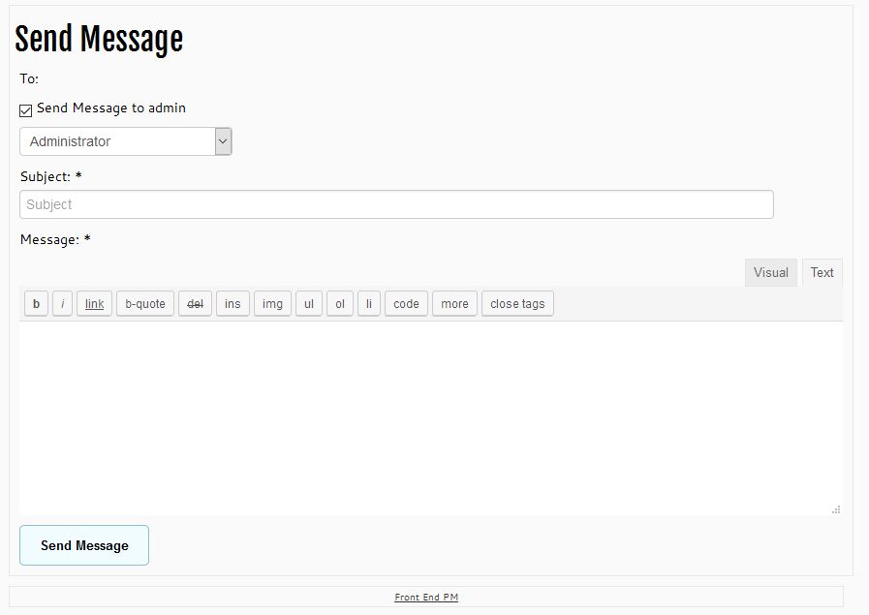Image resolution: width=869 pixels, height=615 pixels.
Task: Wrap text using the 'code' button
Action: click(407, 304)
